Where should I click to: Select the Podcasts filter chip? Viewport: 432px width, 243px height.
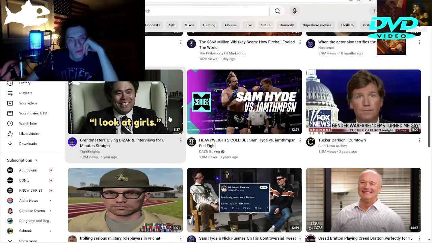coord(153,25)
